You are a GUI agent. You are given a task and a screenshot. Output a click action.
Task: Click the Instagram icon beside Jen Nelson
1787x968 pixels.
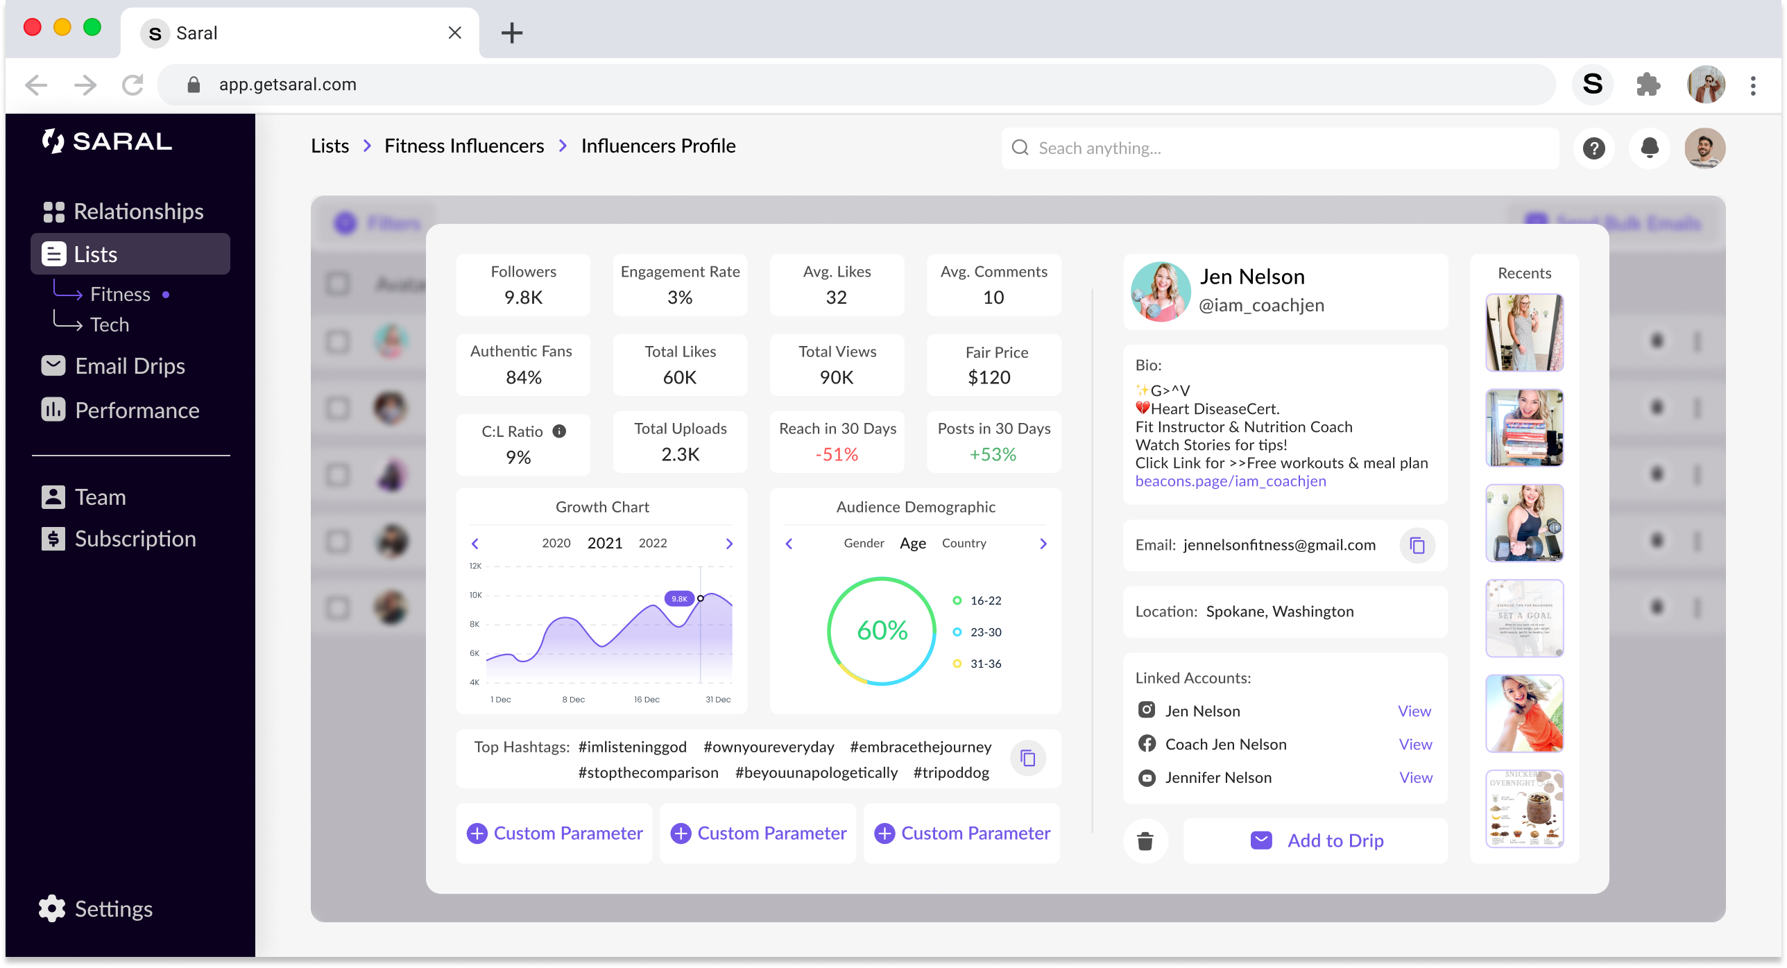coord(1146,710)
